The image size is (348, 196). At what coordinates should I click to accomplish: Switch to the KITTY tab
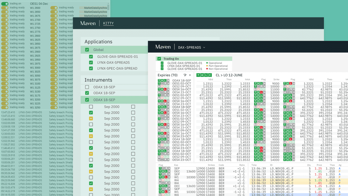pos(108,23)
